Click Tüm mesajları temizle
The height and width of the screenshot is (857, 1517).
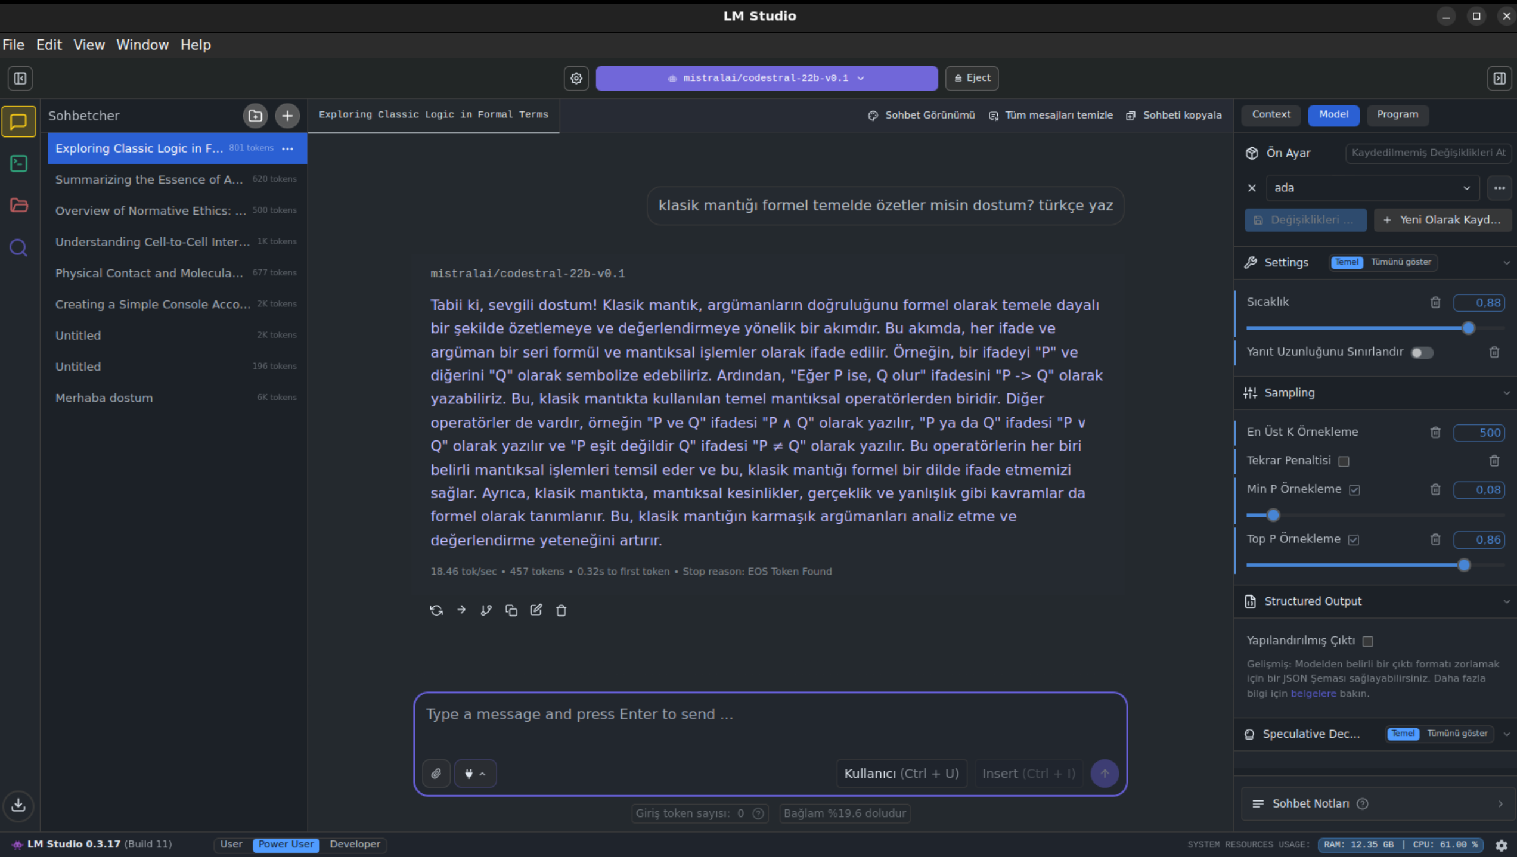pos(1050,116)
